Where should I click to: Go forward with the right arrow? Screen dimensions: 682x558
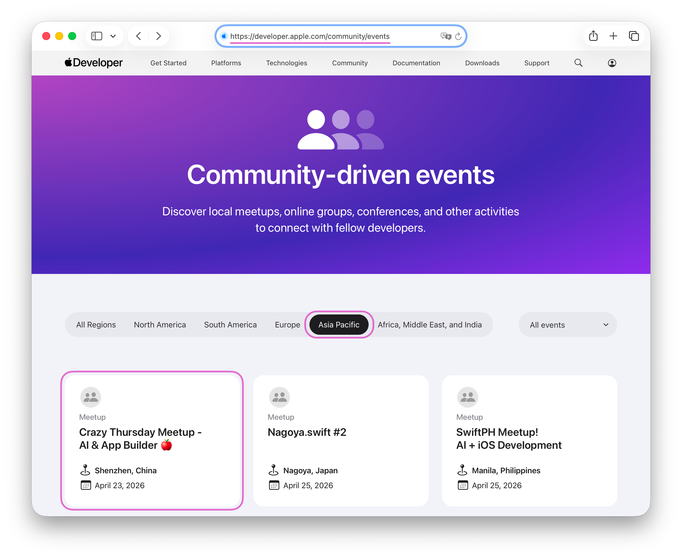click(x=158, y=36)
